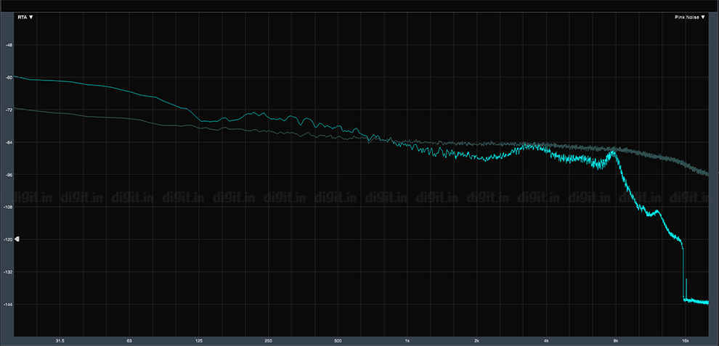Click the 125 Hz frequency label

pyautogui.click(x=199, y=341)
